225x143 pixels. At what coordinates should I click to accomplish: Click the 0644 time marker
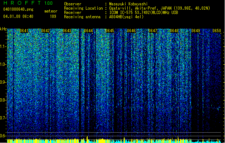point(88,31)
